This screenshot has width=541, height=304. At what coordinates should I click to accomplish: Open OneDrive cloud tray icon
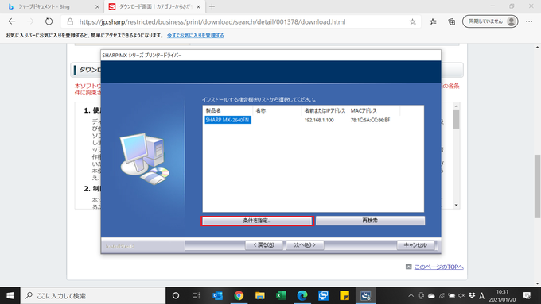click(431, 295)
